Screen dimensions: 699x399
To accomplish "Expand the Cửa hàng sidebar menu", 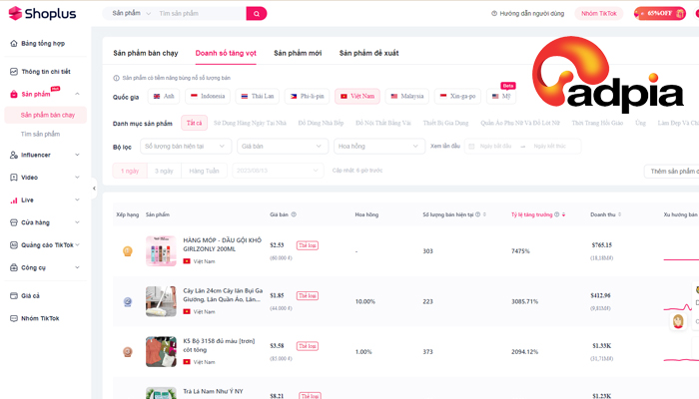I will [x=77, y=222].
